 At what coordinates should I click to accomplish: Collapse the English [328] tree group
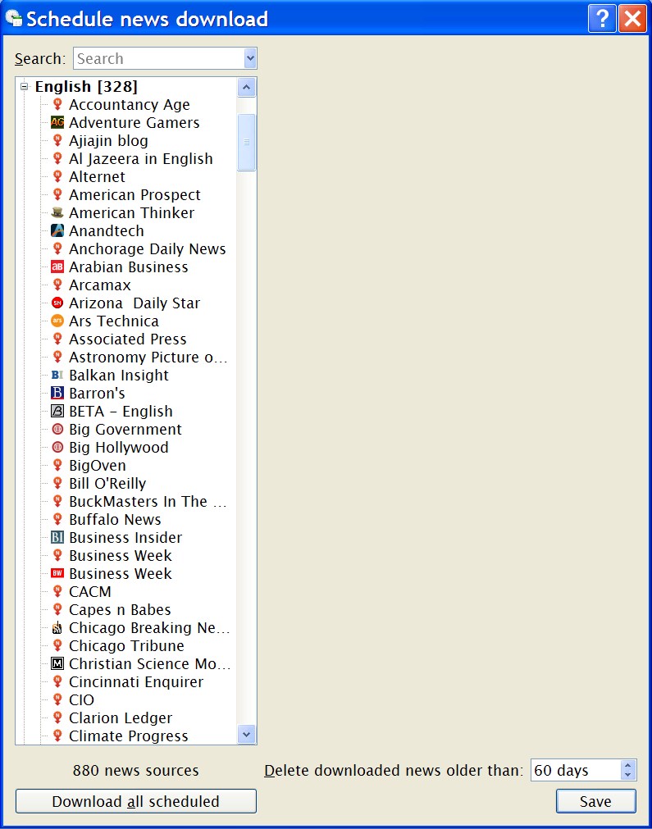tap(25, 86)
